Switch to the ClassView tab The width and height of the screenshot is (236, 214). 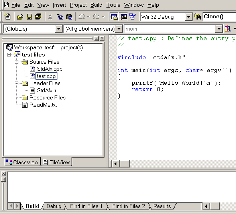[23, 162]
